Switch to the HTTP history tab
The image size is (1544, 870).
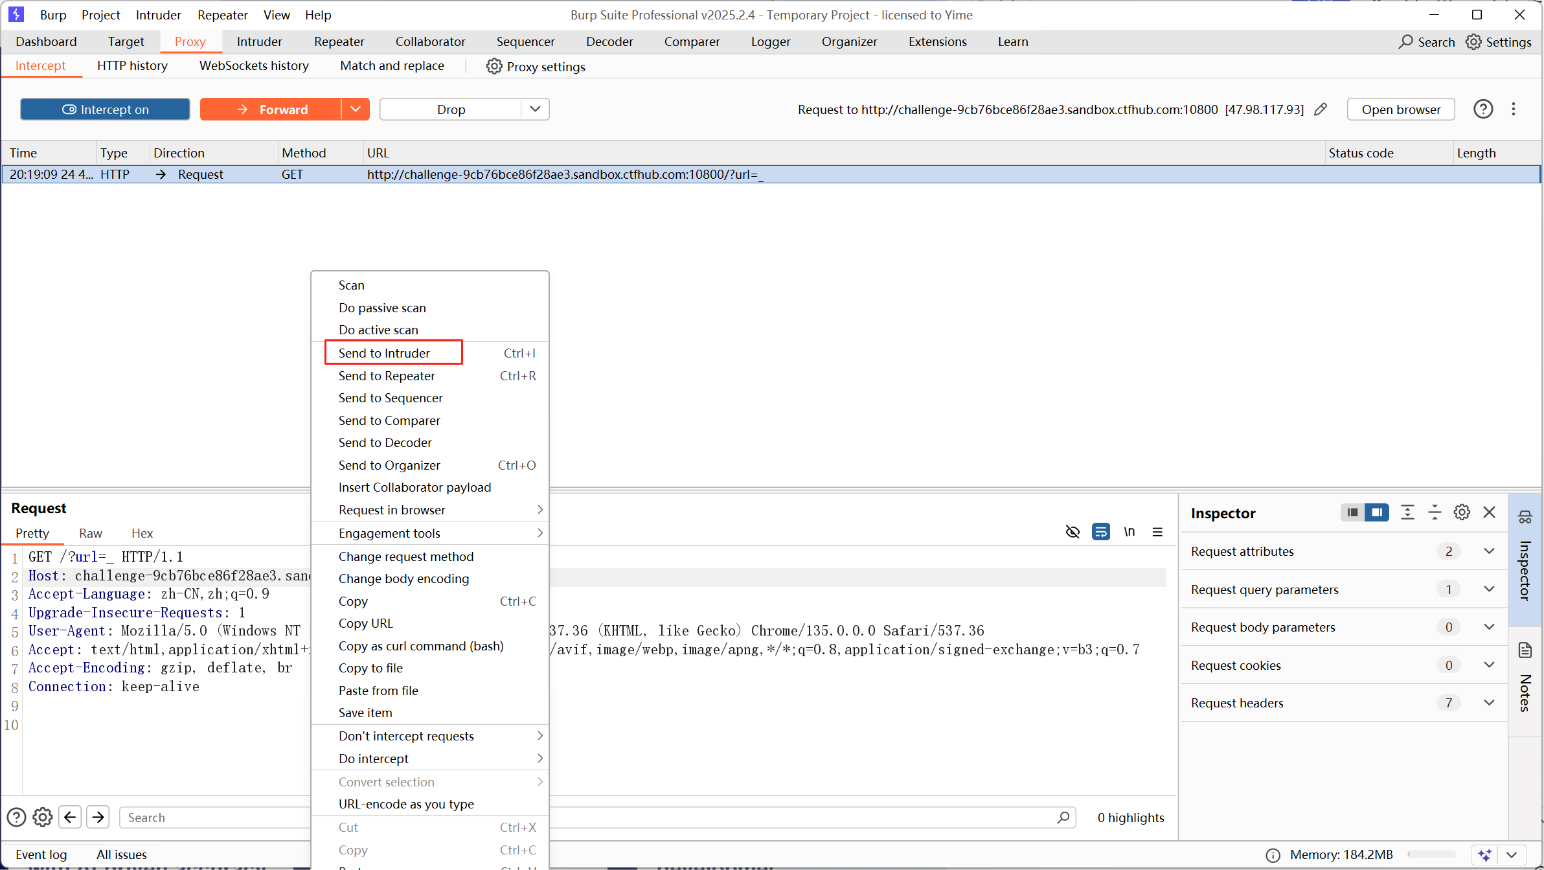[x=132, y=65]
